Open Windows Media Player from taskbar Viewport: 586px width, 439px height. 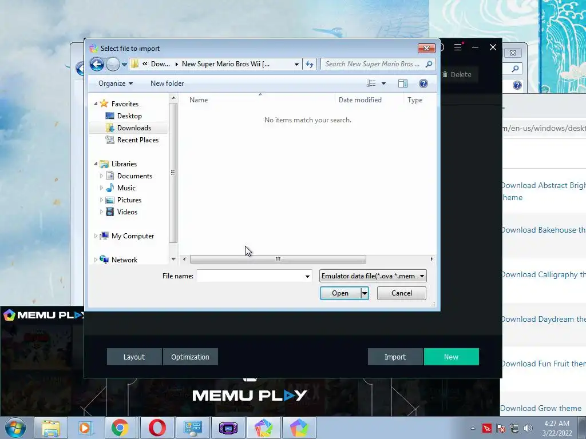pos(85,428)
